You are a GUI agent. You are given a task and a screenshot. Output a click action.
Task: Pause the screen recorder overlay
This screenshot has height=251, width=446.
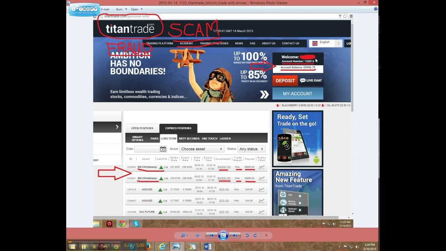pos(84,246)
